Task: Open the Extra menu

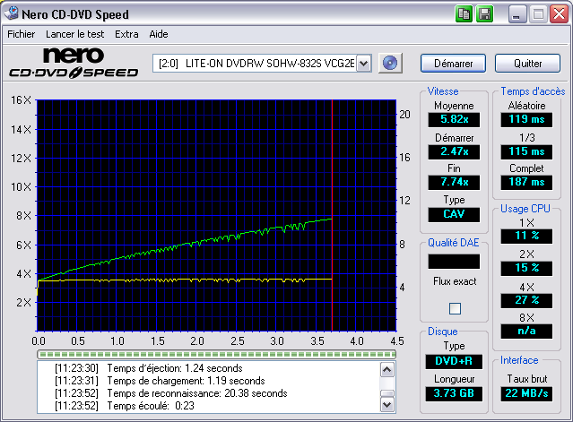Action: (126, 34)
